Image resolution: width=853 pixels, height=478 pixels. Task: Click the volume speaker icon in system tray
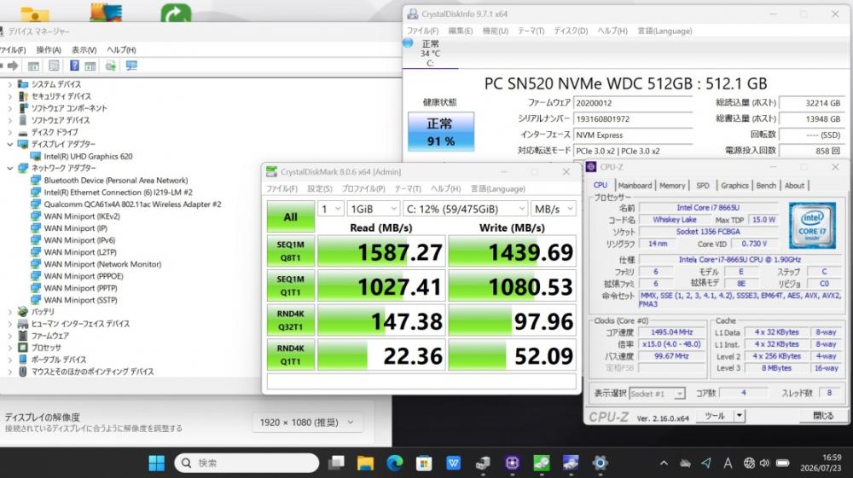pyautogui.click(x=764, y=464)
